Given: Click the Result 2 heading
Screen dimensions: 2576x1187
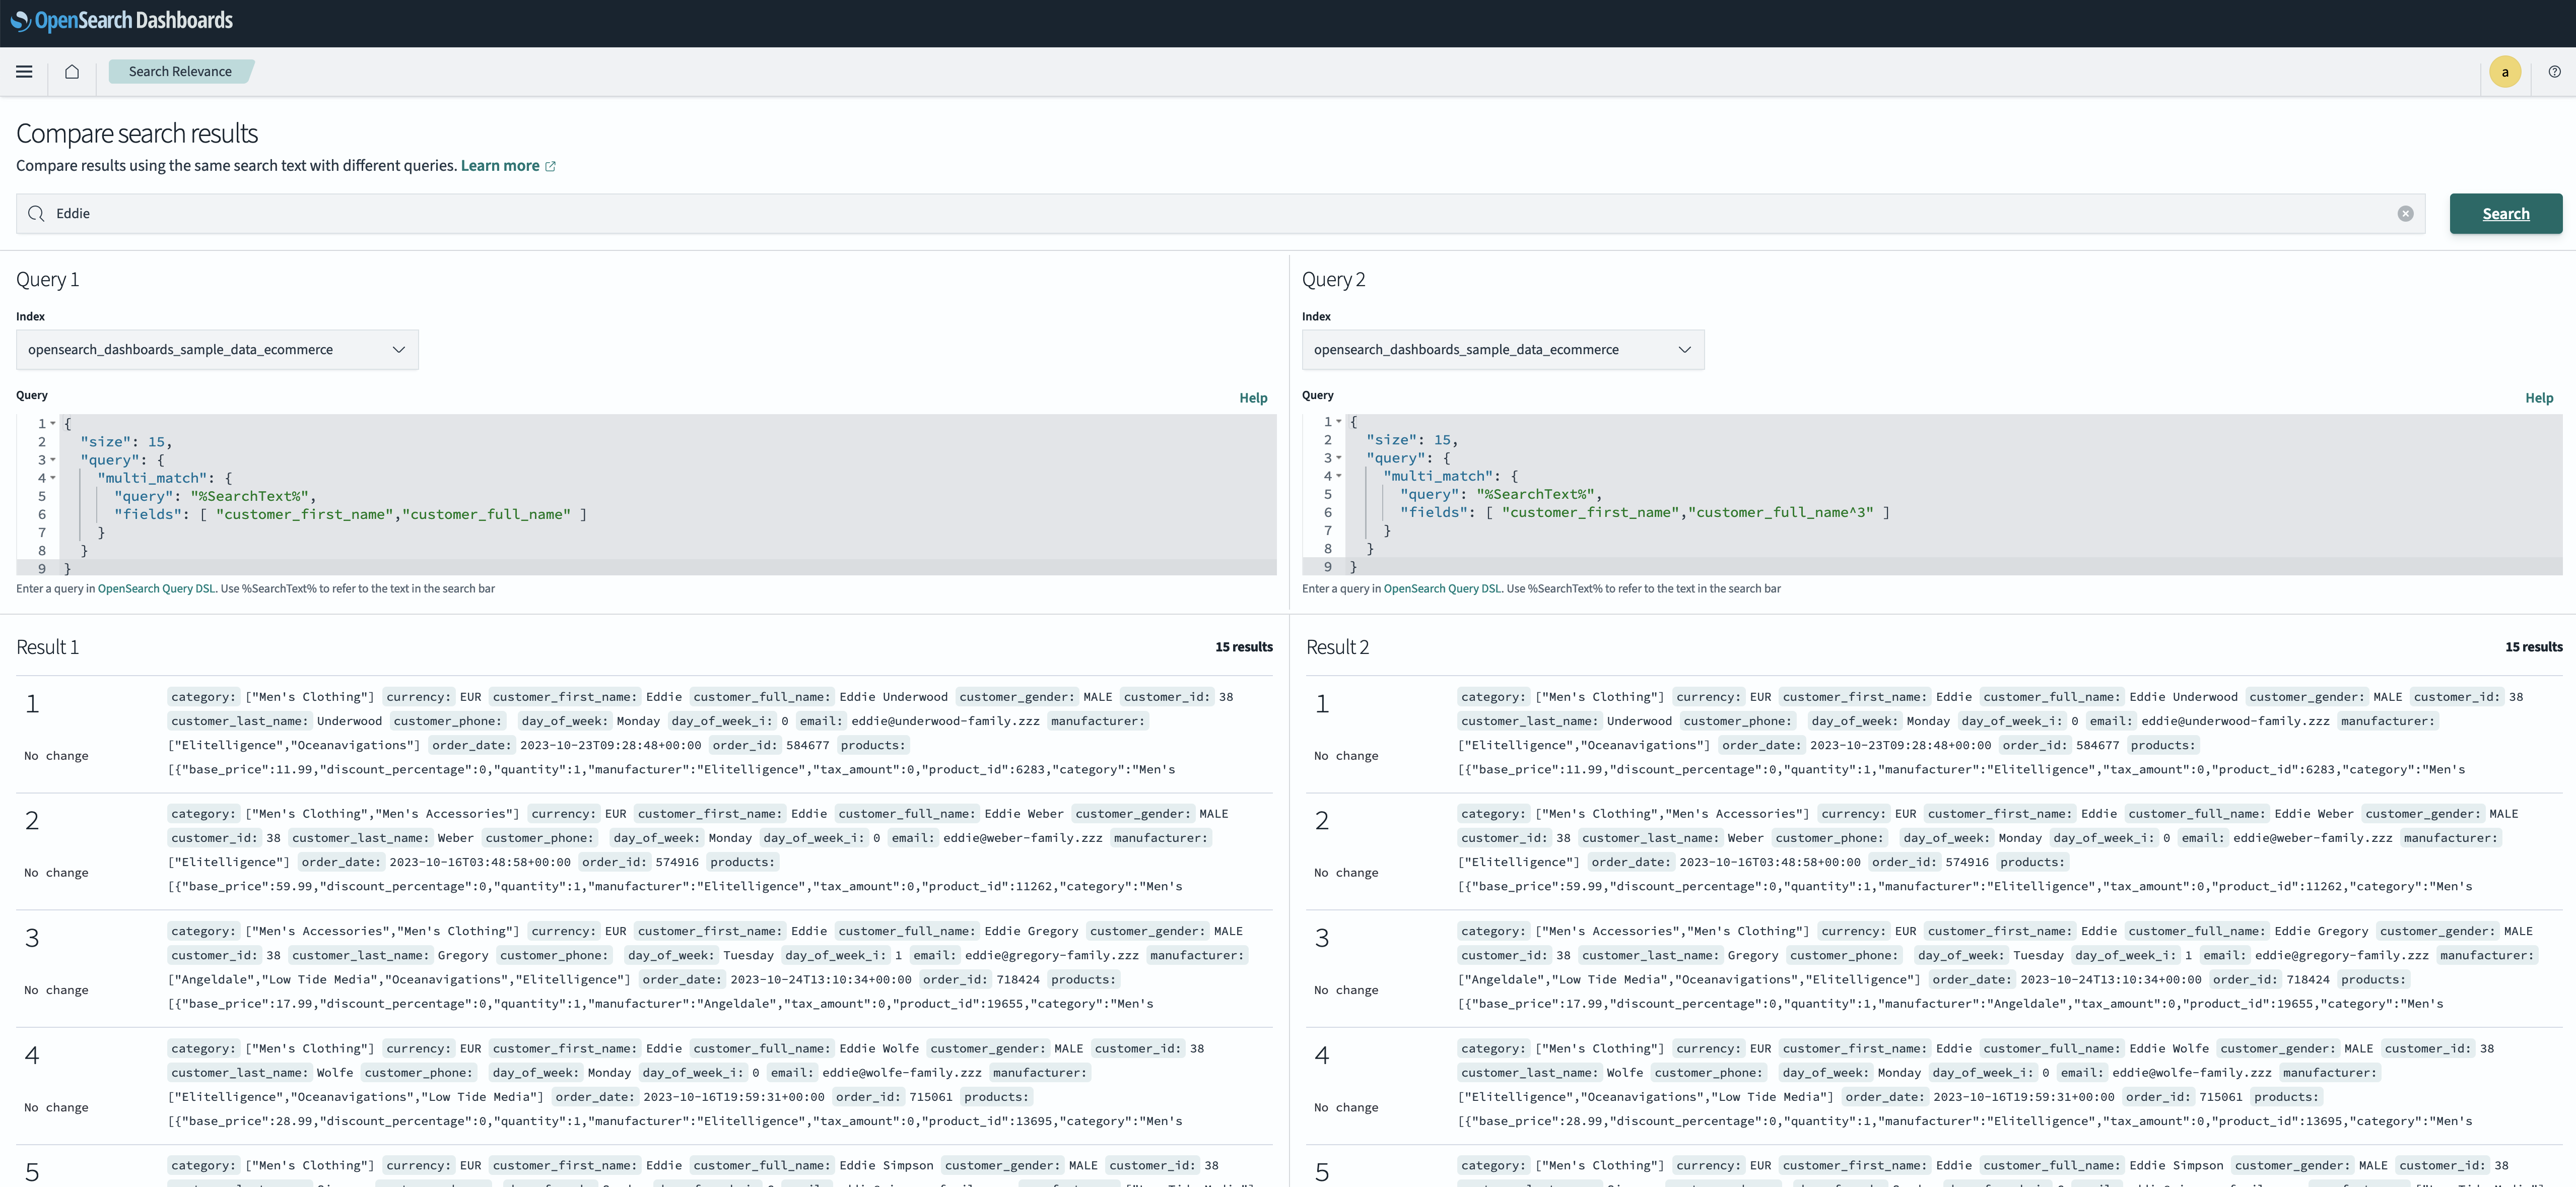Looking at the screenshot, I should [1337, 647].
